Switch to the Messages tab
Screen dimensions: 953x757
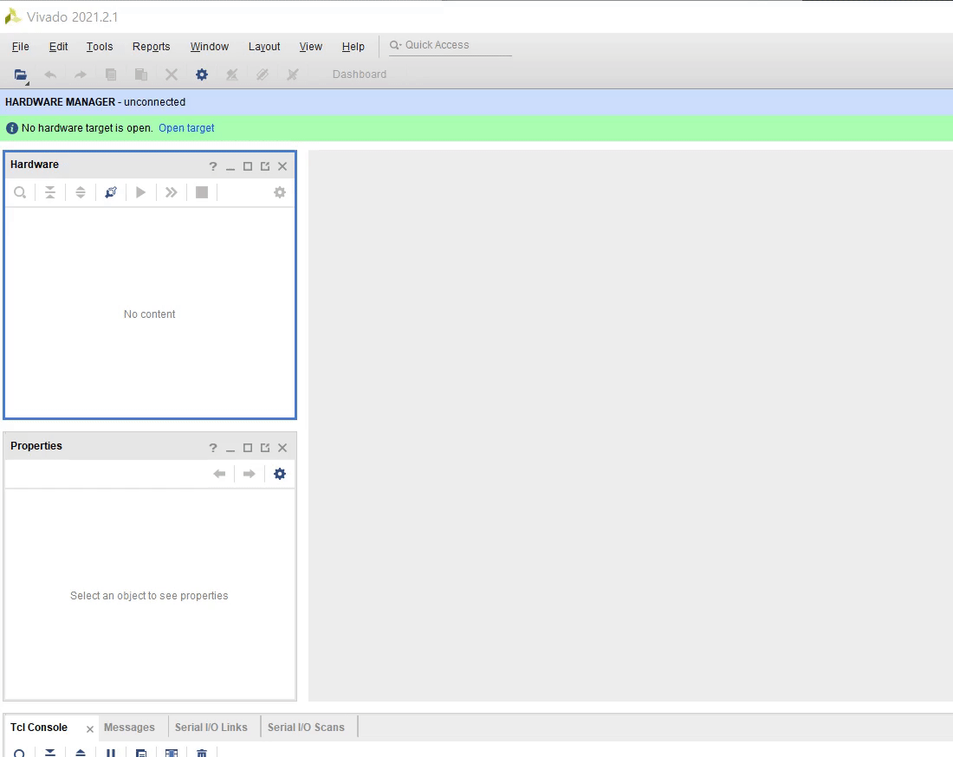tap(129, 728)
